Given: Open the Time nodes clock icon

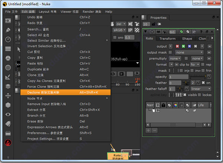Looking at the screenshot, I should coord(8,39).
